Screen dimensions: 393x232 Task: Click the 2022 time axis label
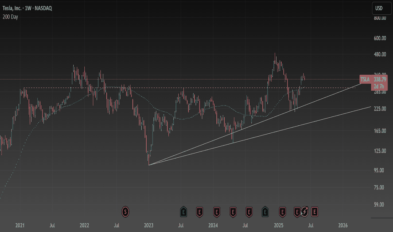[84, 226]
